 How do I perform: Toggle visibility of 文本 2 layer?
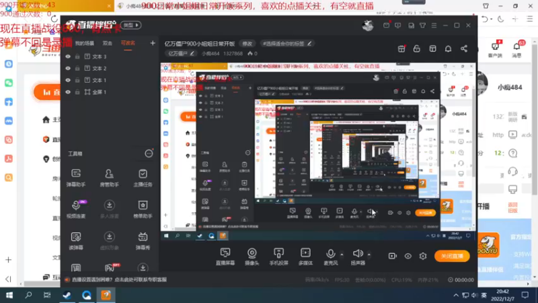68,69
